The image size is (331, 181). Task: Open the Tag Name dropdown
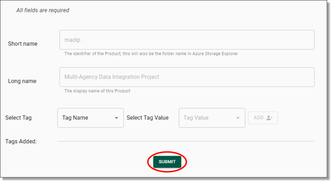tap(90, 118)
